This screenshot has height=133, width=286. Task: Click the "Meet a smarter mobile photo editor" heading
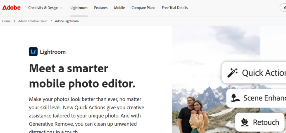pos(82,76)
